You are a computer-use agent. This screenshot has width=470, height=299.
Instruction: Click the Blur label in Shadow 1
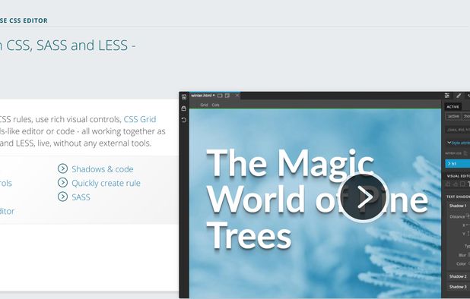tap(462, 255)
